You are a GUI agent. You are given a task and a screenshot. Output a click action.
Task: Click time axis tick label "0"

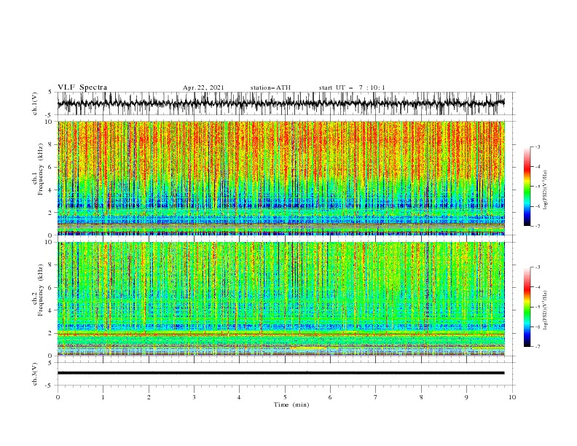58,397
